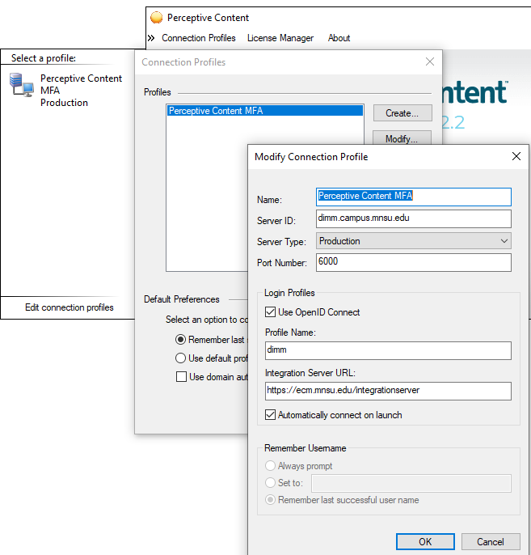This screenshot has height=555, width=531.
Task: Click the OK button
Action: coord(425,541)
